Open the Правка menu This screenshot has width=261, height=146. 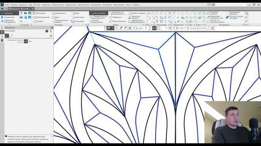[x=14, y=5]
